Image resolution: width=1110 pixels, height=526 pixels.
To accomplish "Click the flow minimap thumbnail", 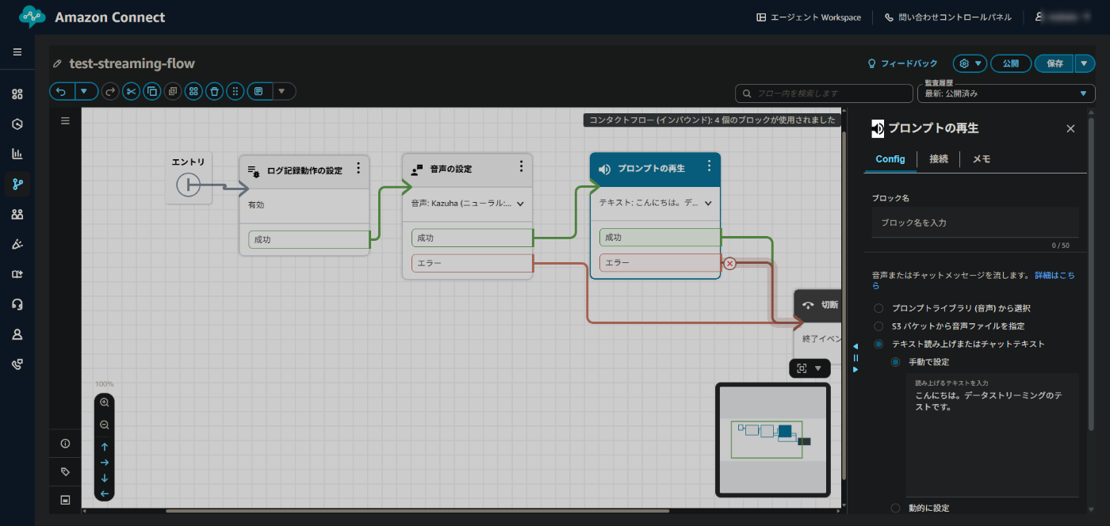I will click(x=773, y=440).
